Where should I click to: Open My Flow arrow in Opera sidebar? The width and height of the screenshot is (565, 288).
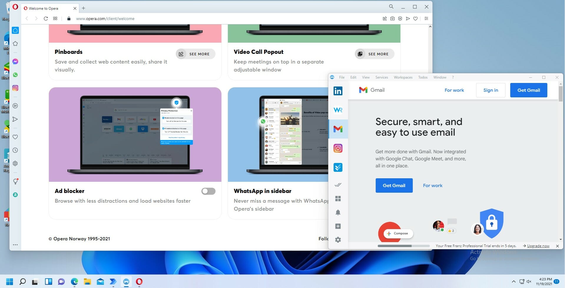tap(15, 119)
